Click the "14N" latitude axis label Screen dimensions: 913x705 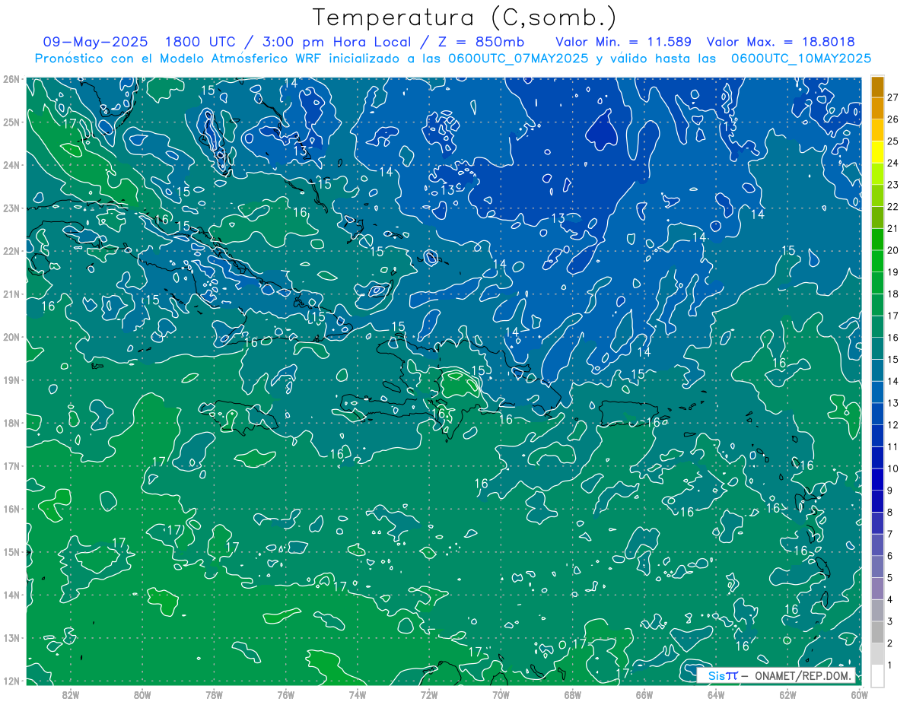pyautogui.click(x=11, y=595)
